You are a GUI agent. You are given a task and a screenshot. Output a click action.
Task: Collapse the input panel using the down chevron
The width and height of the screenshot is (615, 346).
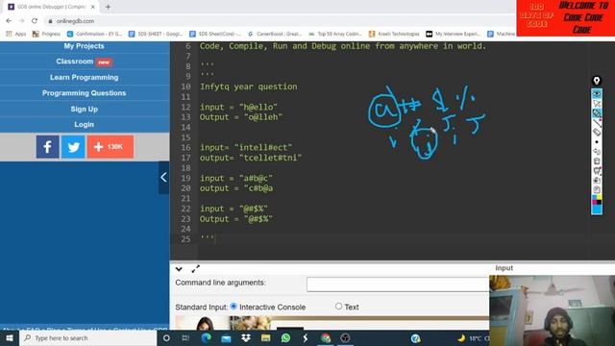coord(179,269)
